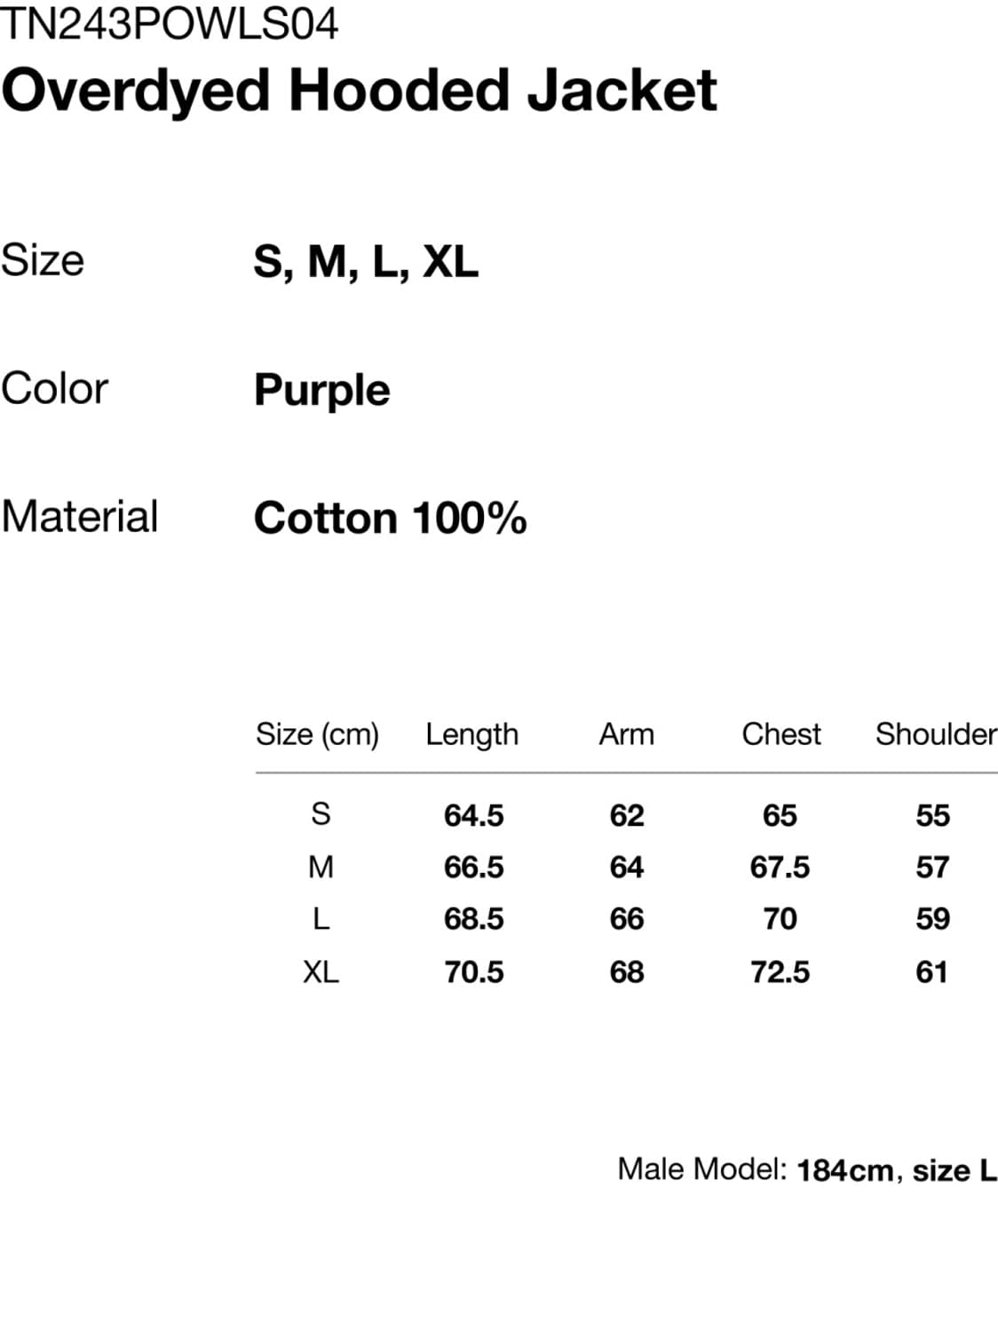
Task: Click the Length column header
Action: pos(471,734)
